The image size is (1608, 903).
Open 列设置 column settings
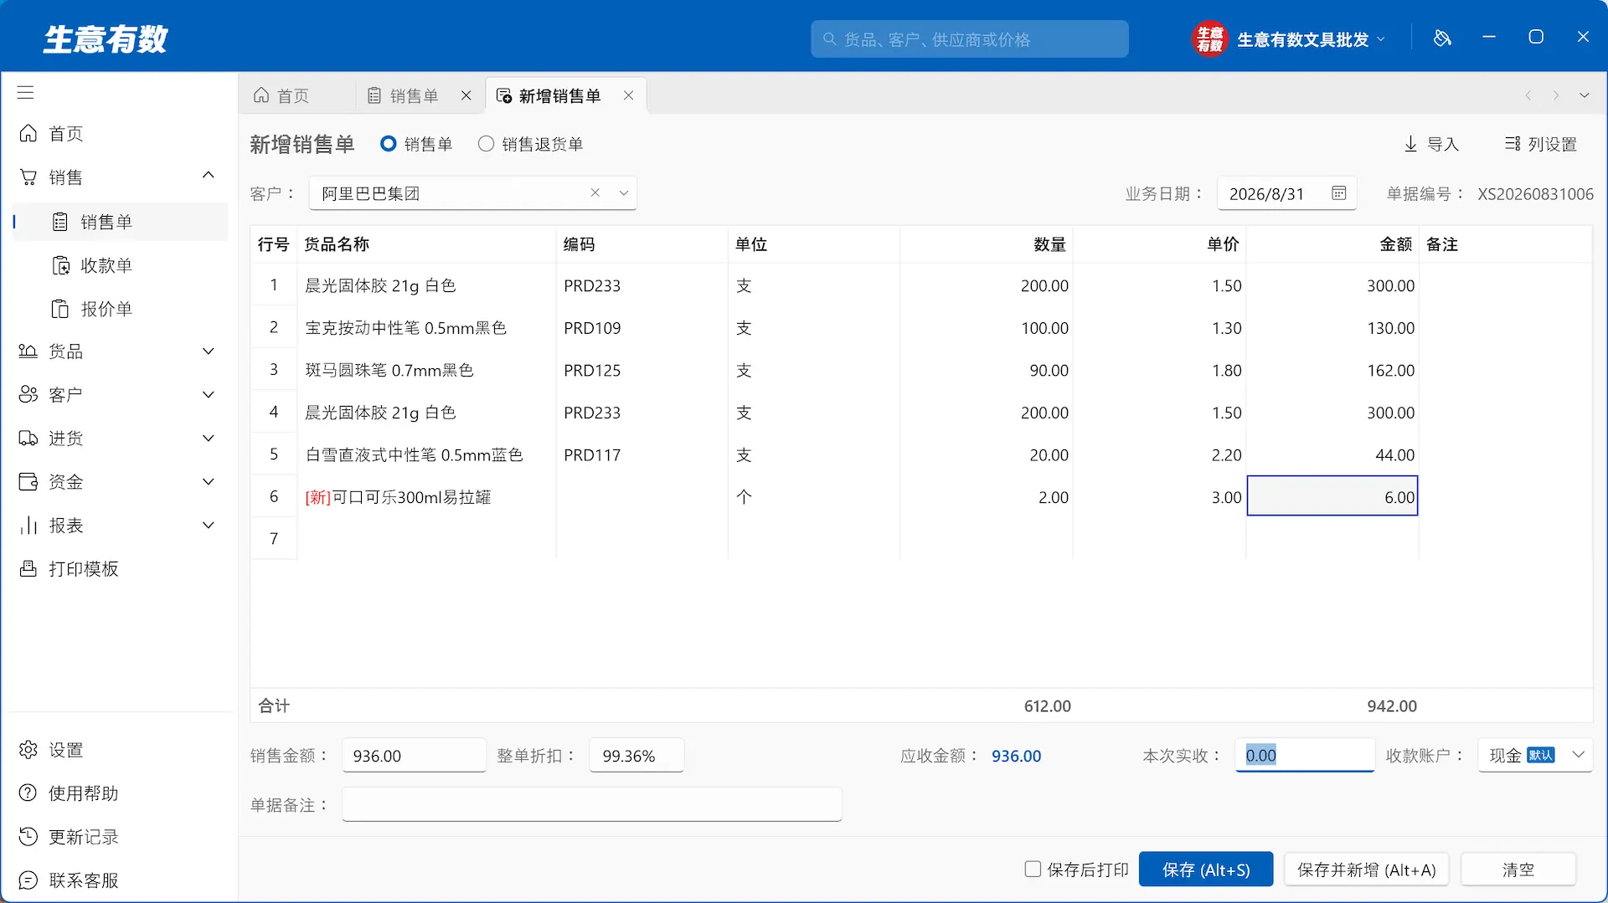click(x=1541, y=144)
